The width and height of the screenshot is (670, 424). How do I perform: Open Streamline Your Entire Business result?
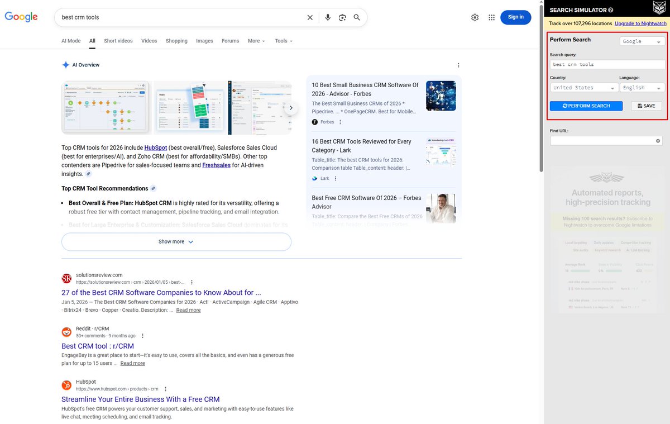(x=141, y=399)
